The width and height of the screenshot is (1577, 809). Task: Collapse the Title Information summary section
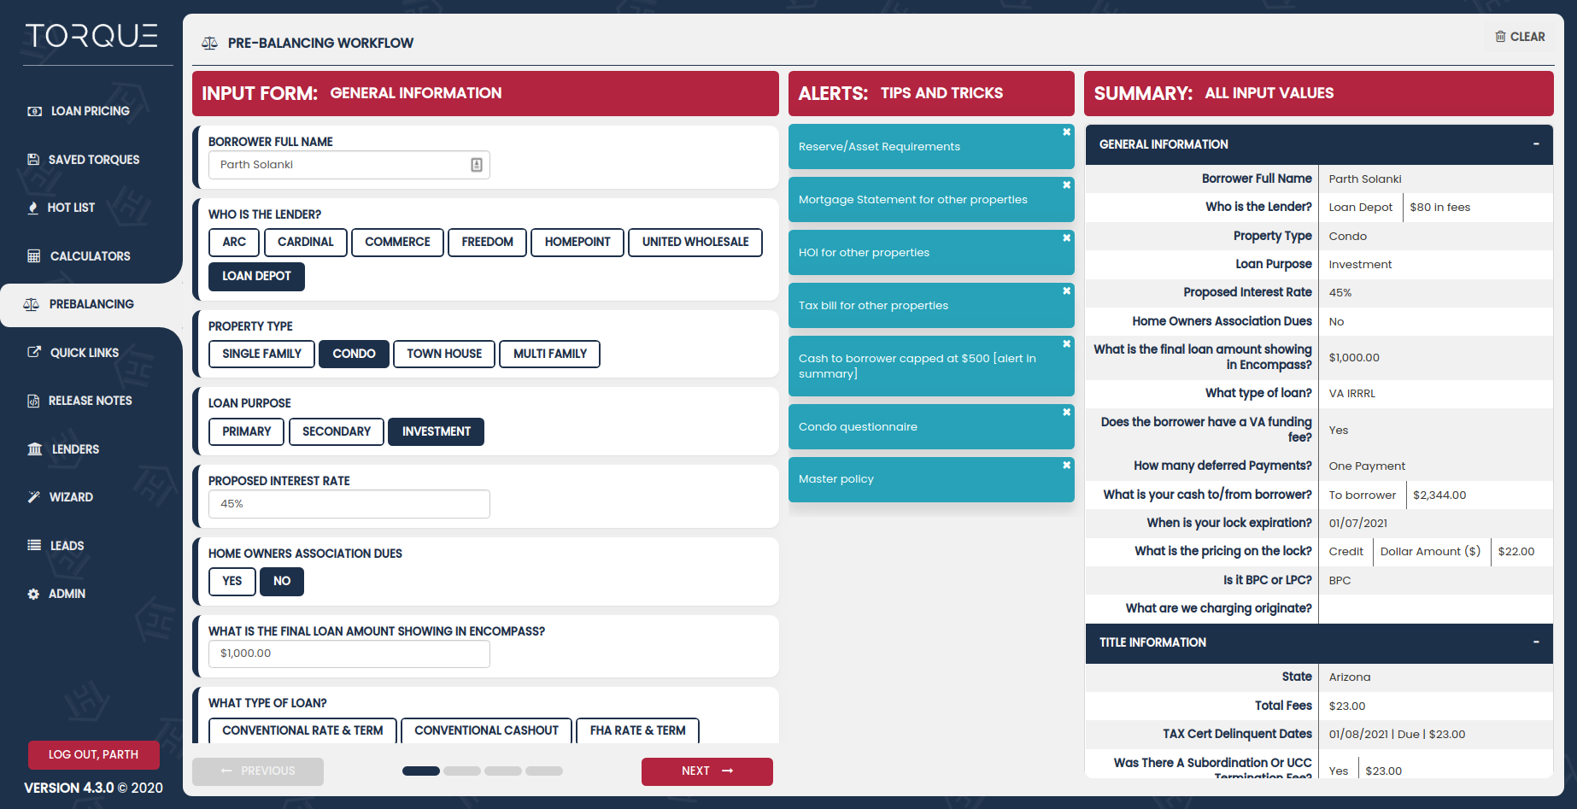[x=1535, y=642]
